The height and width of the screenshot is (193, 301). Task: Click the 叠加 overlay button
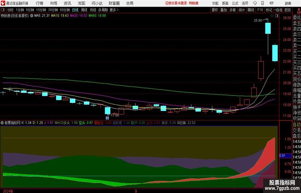[224, 10]
